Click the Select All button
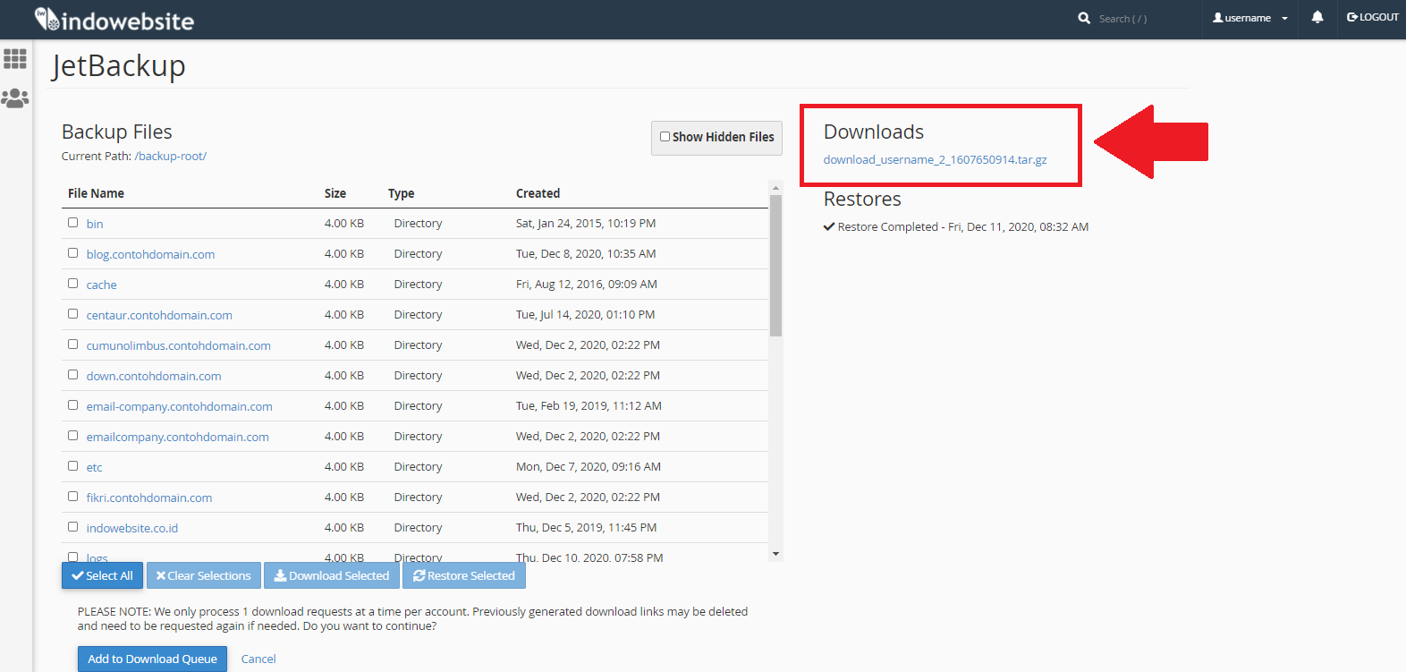 pos(102,575)
